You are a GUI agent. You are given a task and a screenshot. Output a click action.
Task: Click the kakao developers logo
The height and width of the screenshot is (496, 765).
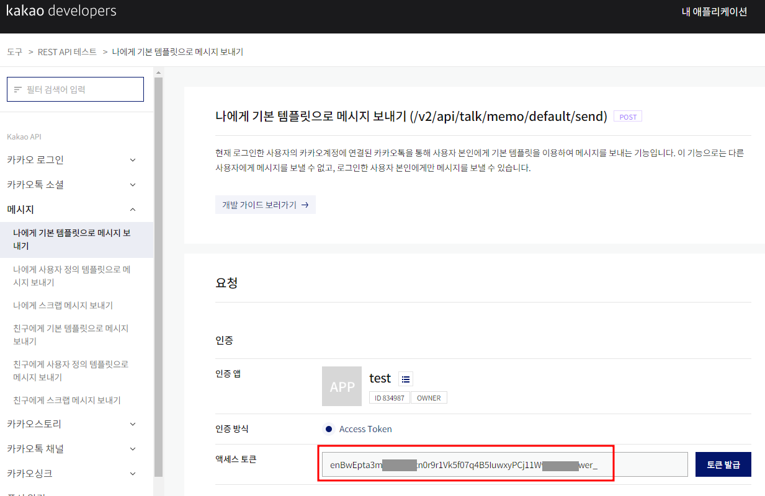coord(61,11)
